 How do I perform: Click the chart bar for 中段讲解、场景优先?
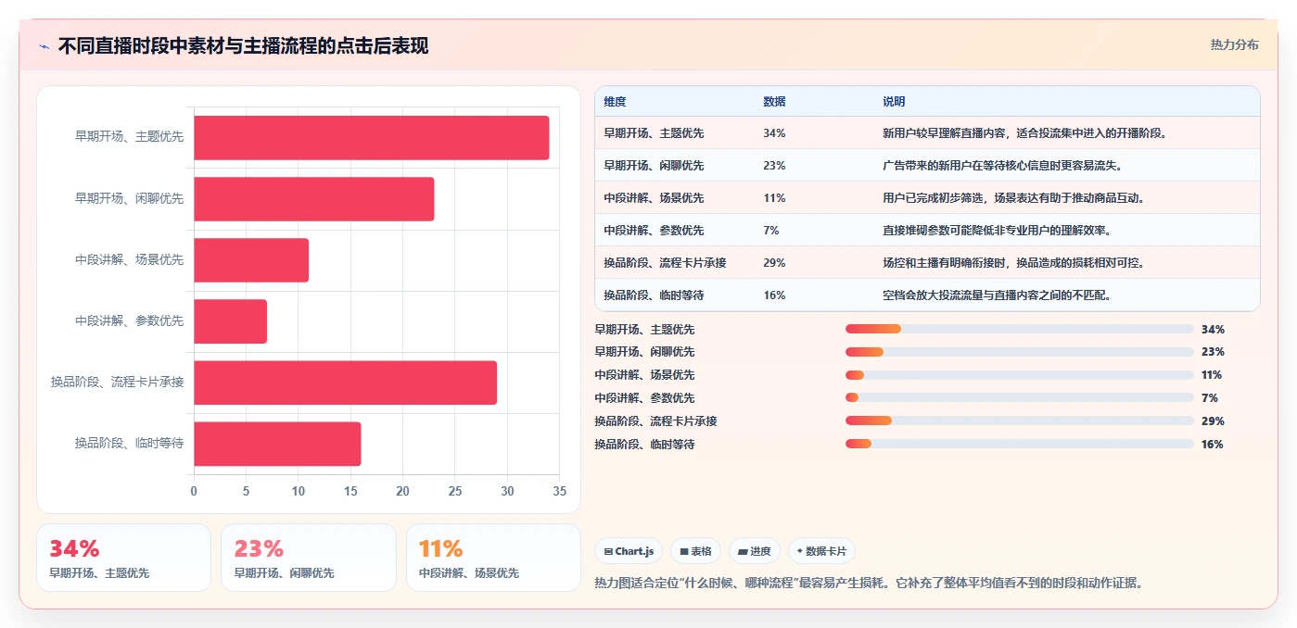[251, 260]
